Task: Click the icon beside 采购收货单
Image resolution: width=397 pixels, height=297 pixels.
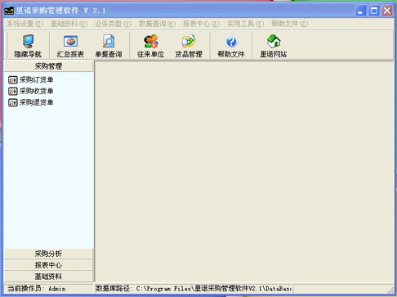Action: coord(13,91)
